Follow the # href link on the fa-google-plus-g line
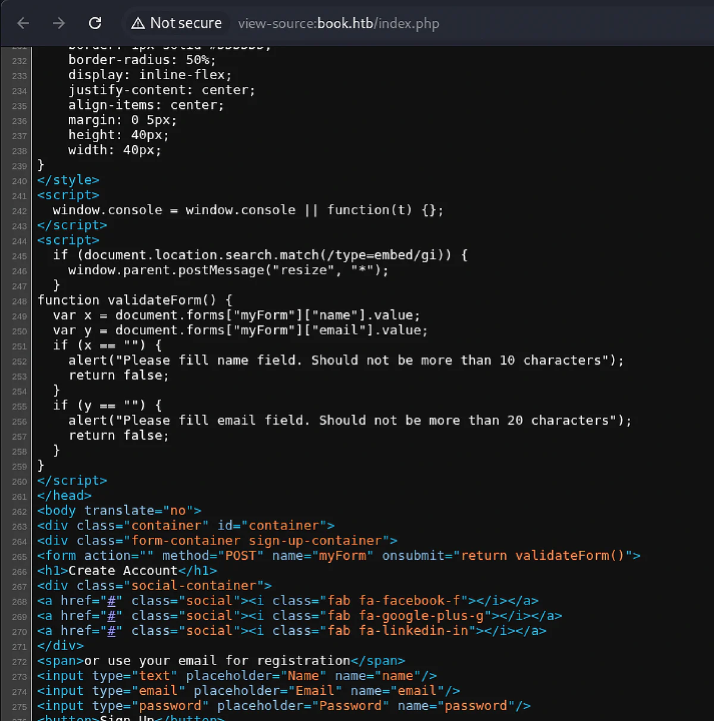The image size is (714, 721). click(x=111, y=615)
